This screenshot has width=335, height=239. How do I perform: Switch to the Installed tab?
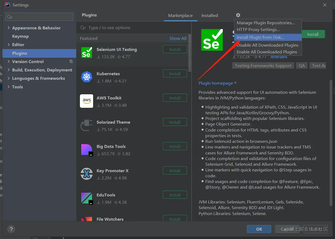click(210, 15)
